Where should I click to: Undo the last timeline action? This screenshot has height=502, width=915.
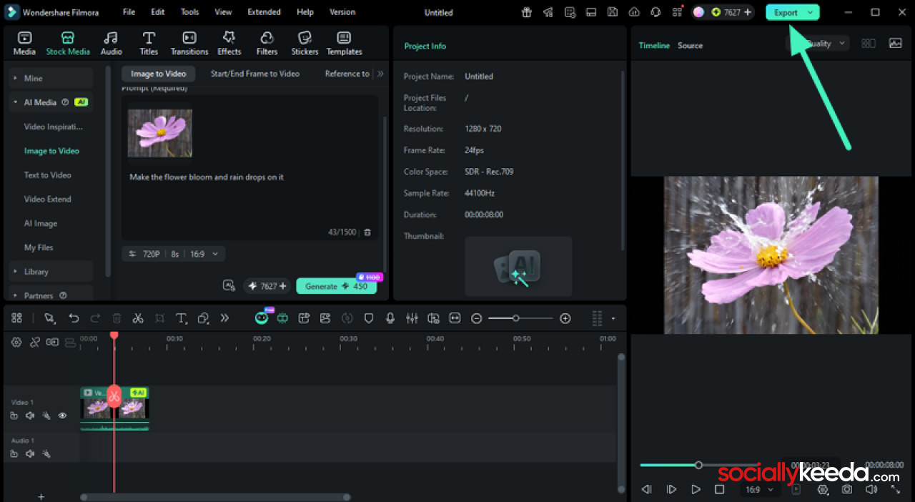click(74, 318)
